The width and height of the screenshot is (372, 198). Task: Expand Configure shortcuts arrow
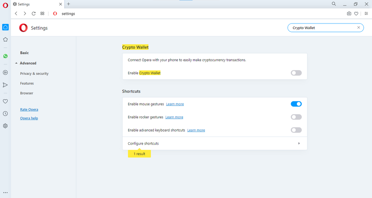pyautogui.click(x=299, y=143)
